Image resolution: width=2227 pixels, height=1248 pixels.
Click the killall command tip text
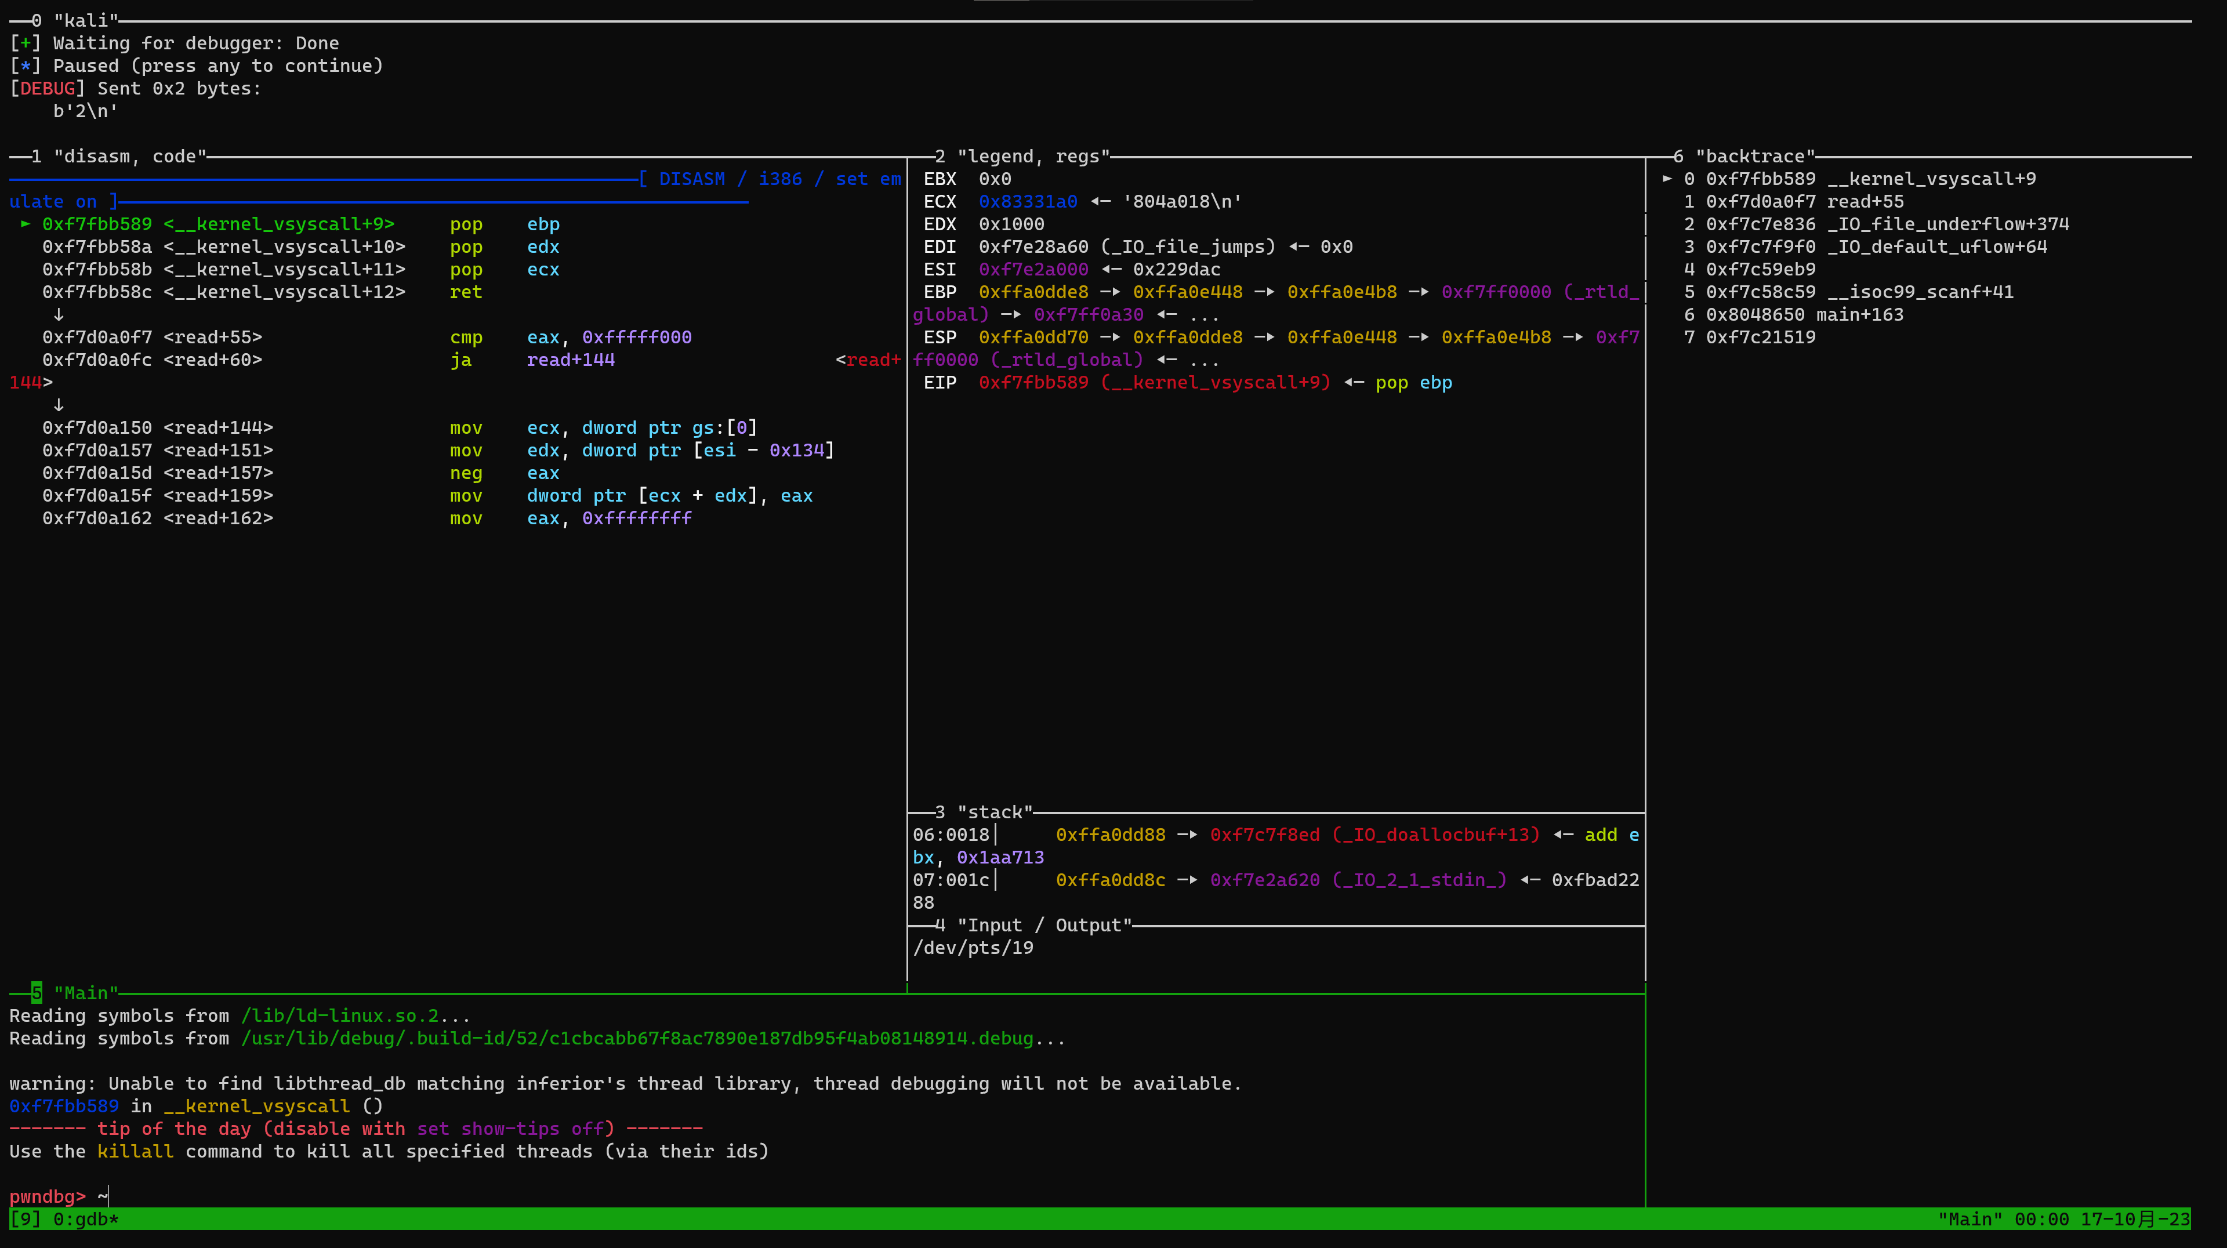(x=135, y=1151)
